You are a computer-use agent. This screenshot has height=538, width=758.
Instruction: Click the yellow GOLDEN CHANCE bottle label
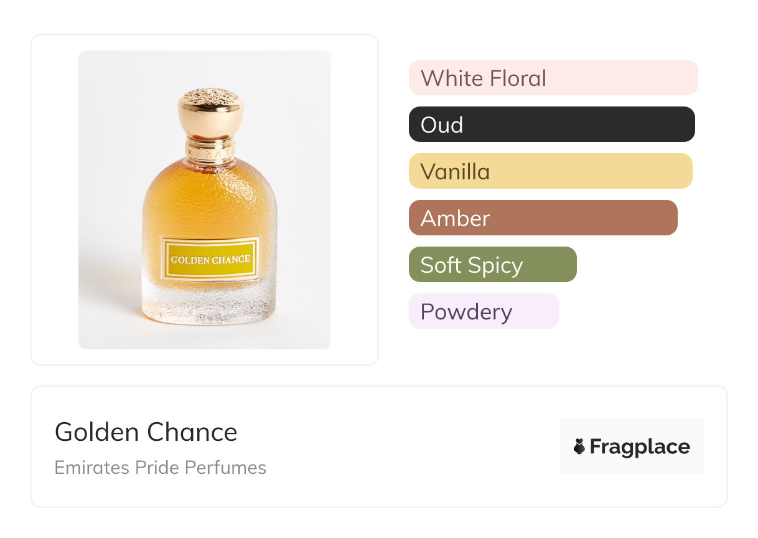pyautogui.click(x=210, y=259)
